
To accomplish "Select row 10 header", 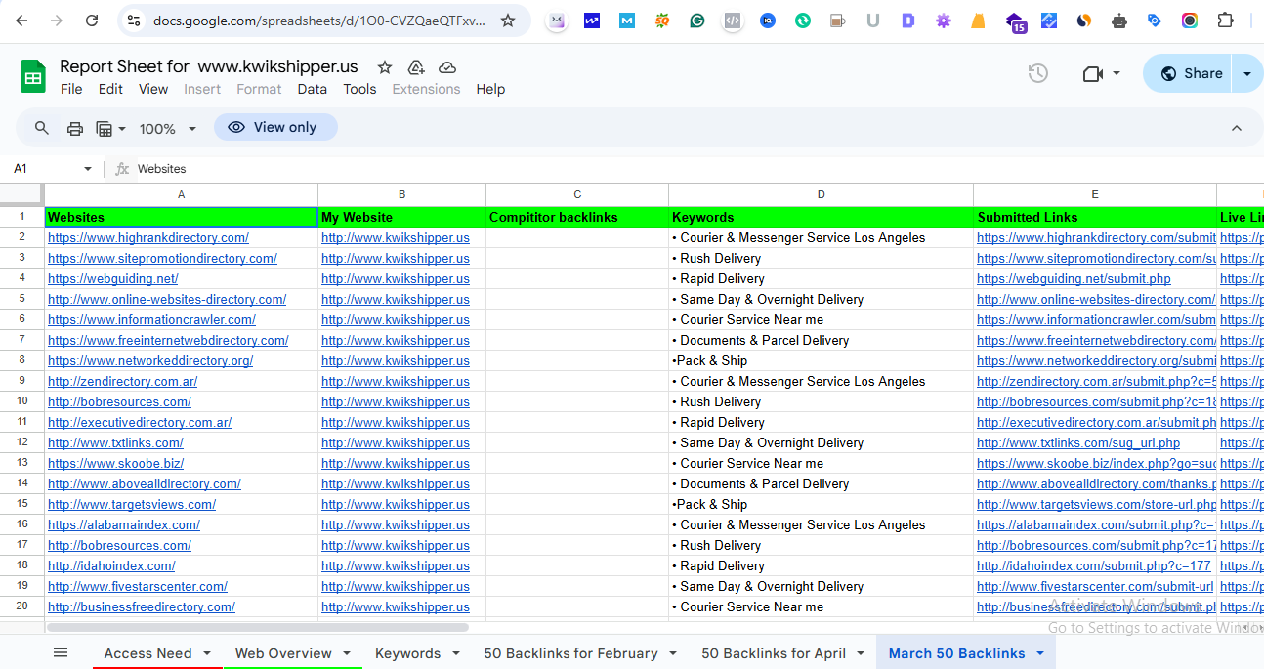I will [x=22, y=401].
